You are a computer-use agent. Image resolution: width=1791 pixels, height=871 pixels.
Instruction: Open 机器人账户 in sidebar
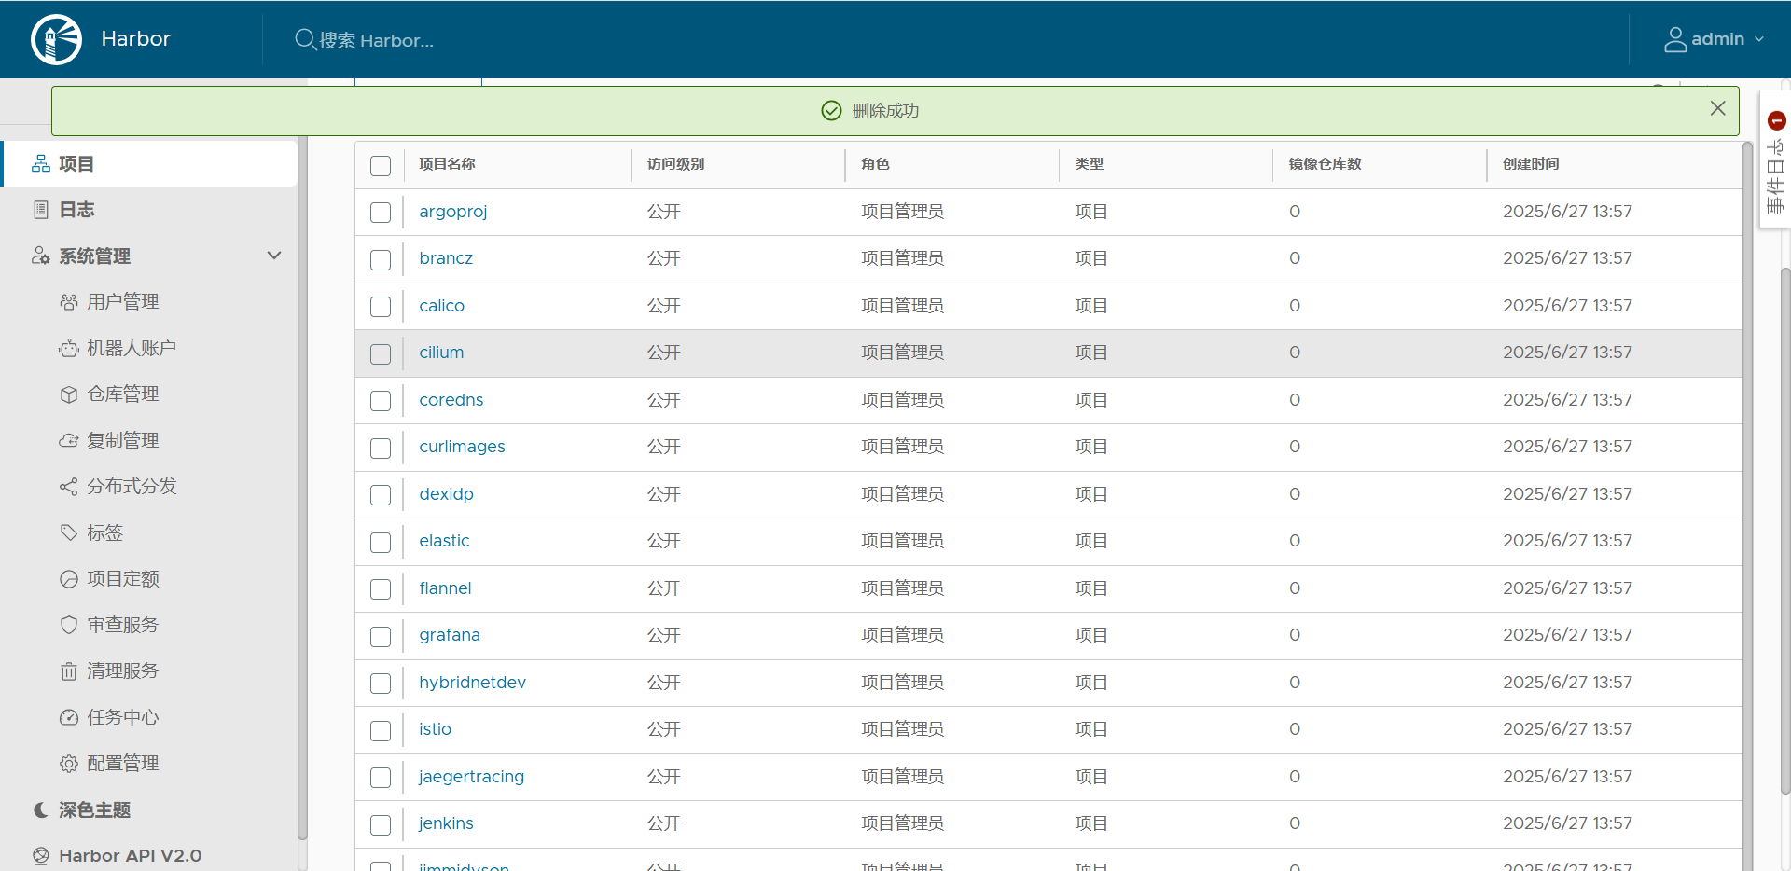(132, 349)
